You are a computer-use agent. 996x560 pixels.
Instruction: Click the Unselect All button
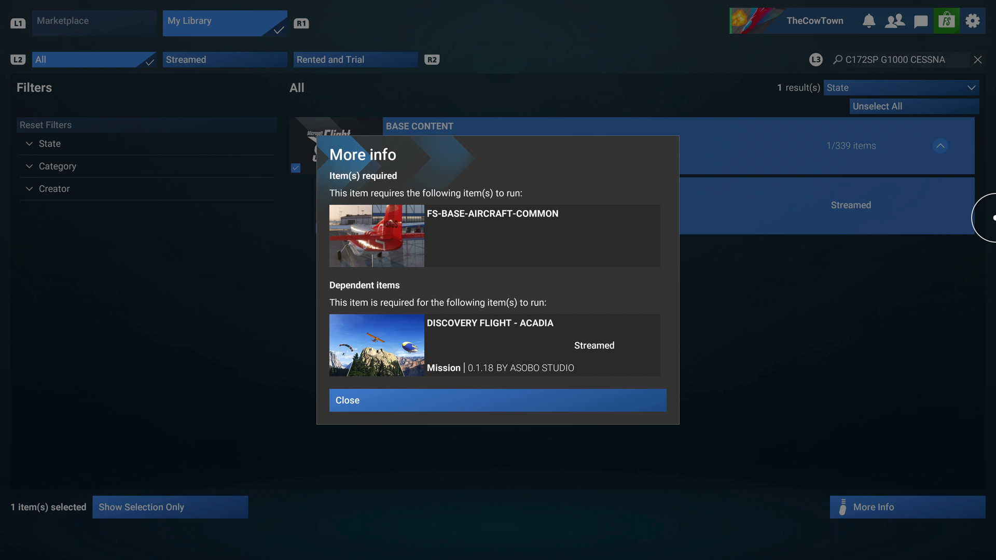pyautogui.click(x=914, y=106)
